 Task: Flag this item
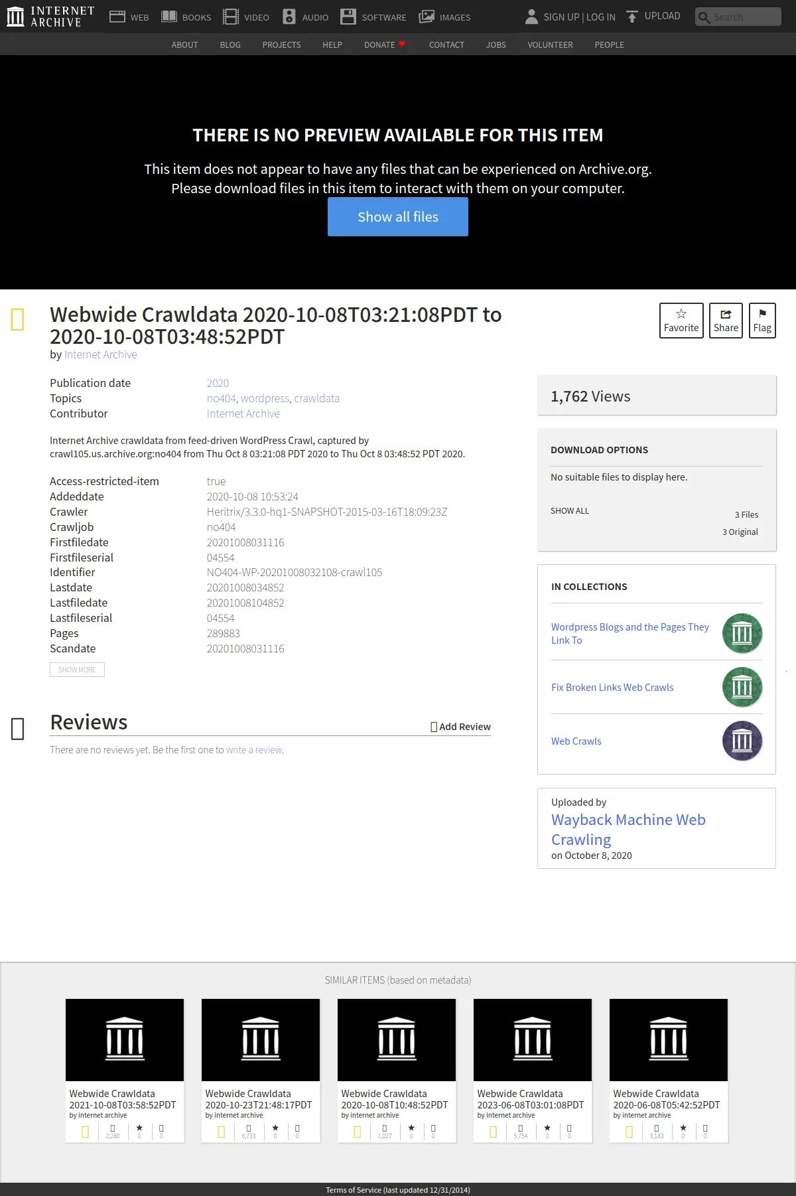click(x=762, y=321)
